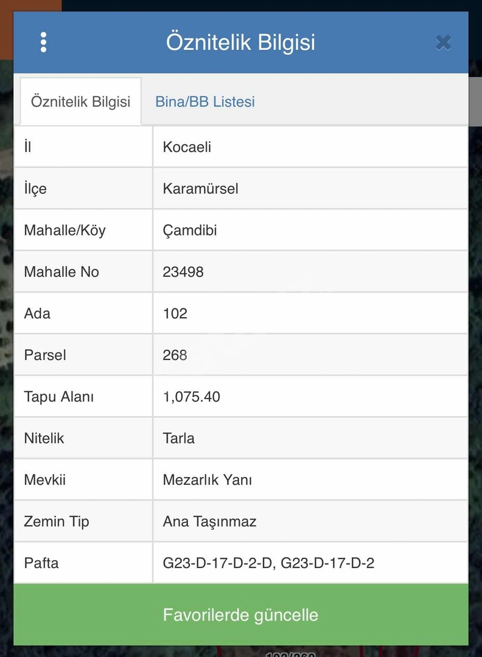
Task: Click the Favorilerde güncelle button
Action: [241, 614]
